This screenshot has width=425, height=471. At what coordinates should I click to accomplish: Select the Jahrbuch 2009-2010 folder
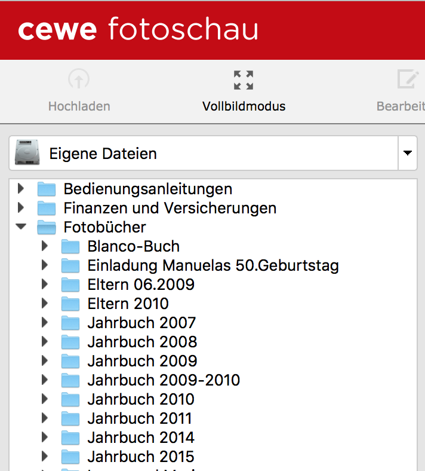pyautogui.click(x=163, y=380)
